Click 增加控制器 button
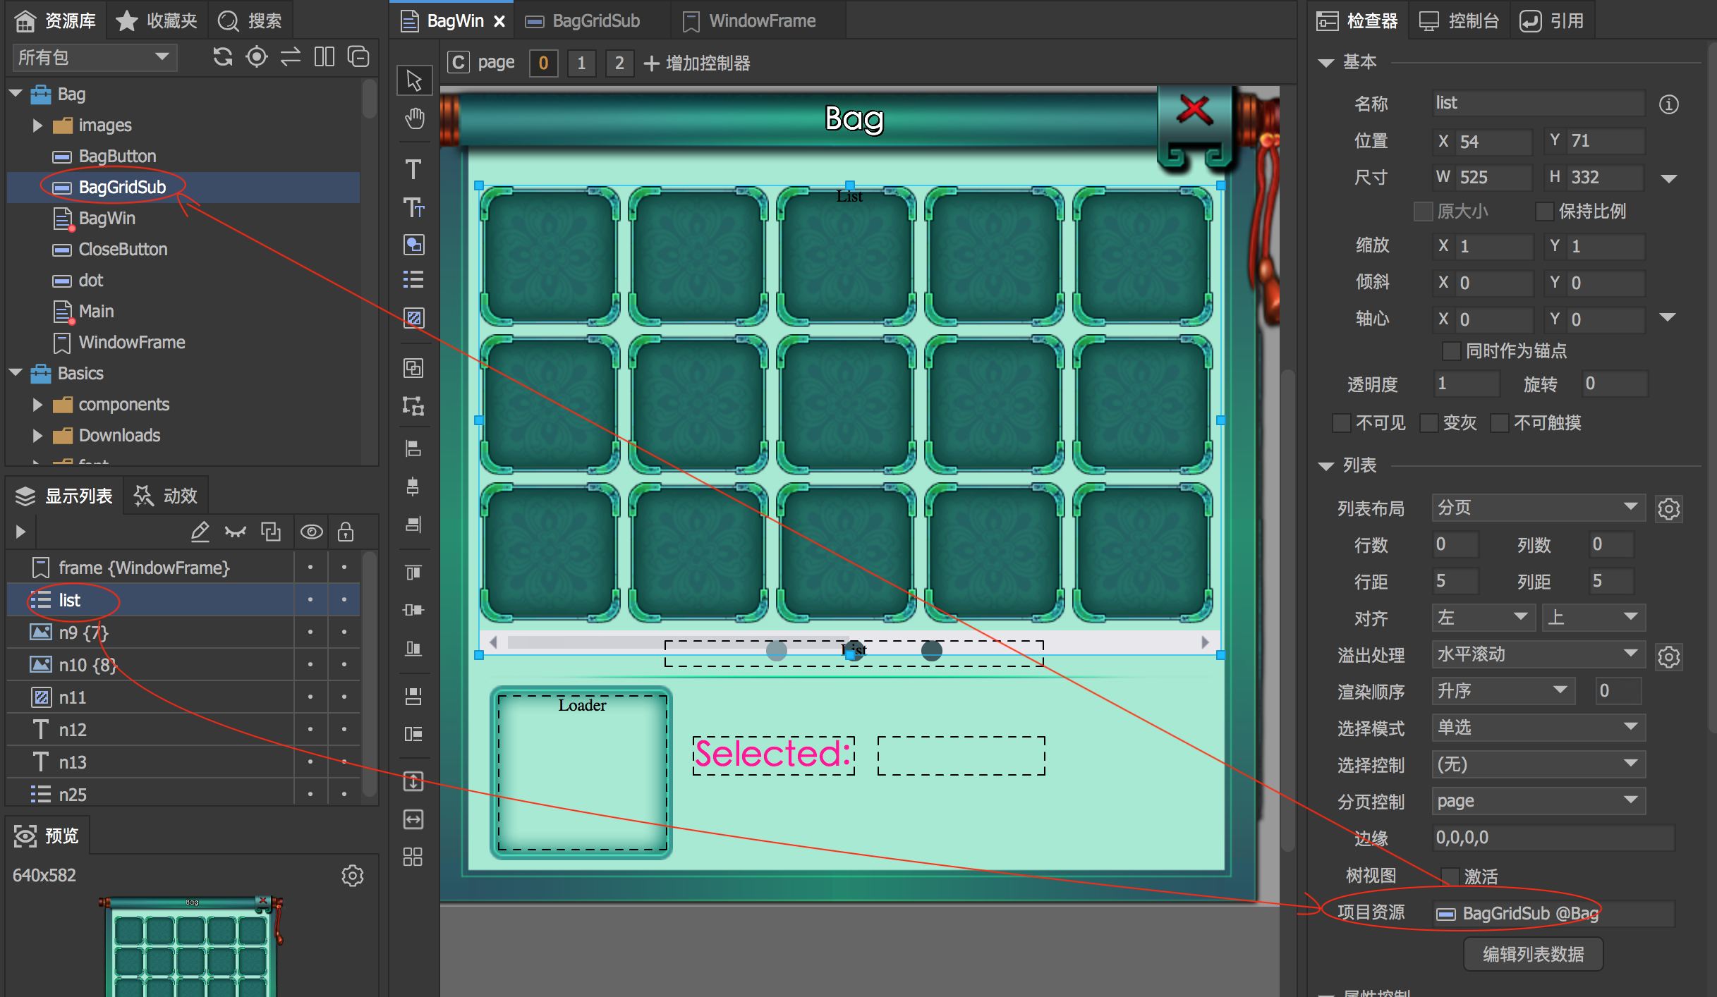 click(697, 63)
